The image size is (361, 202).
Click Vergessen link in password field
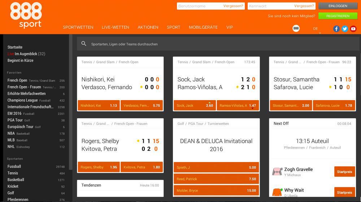click(304, 6)
